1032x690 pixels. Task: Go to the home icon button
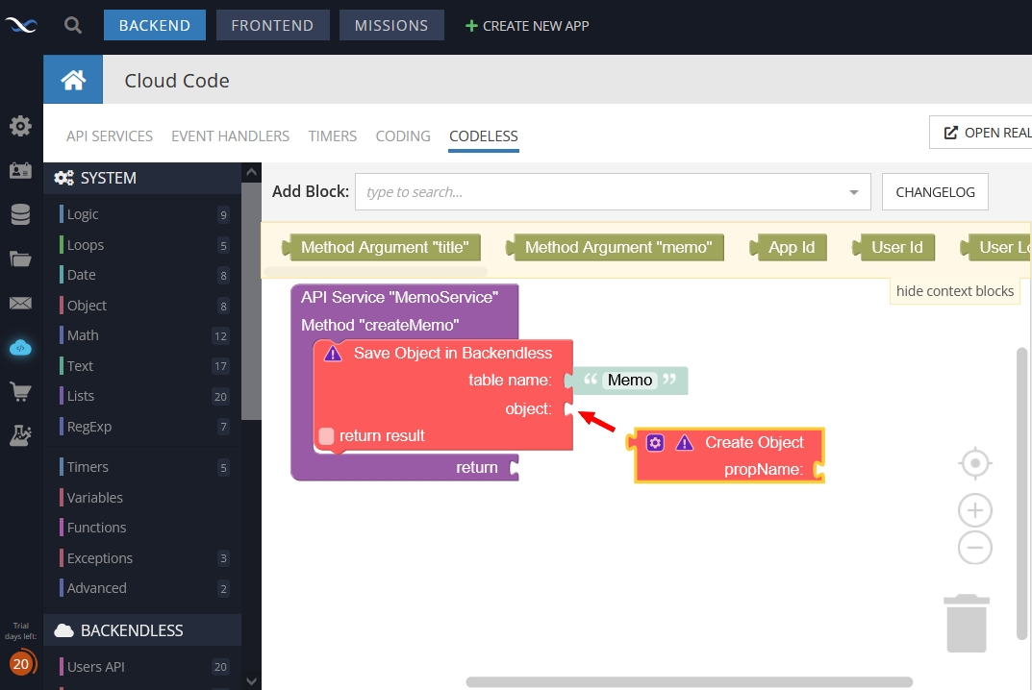pyautogui.click(x=73, y=80)
